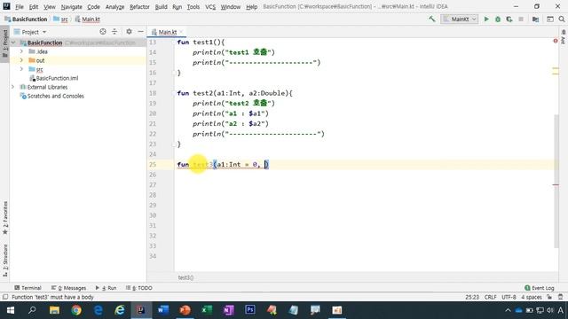Hide the Project panel via minus icon
The width and height of the screenshot is (568, 319).
[x=140, y=32]
